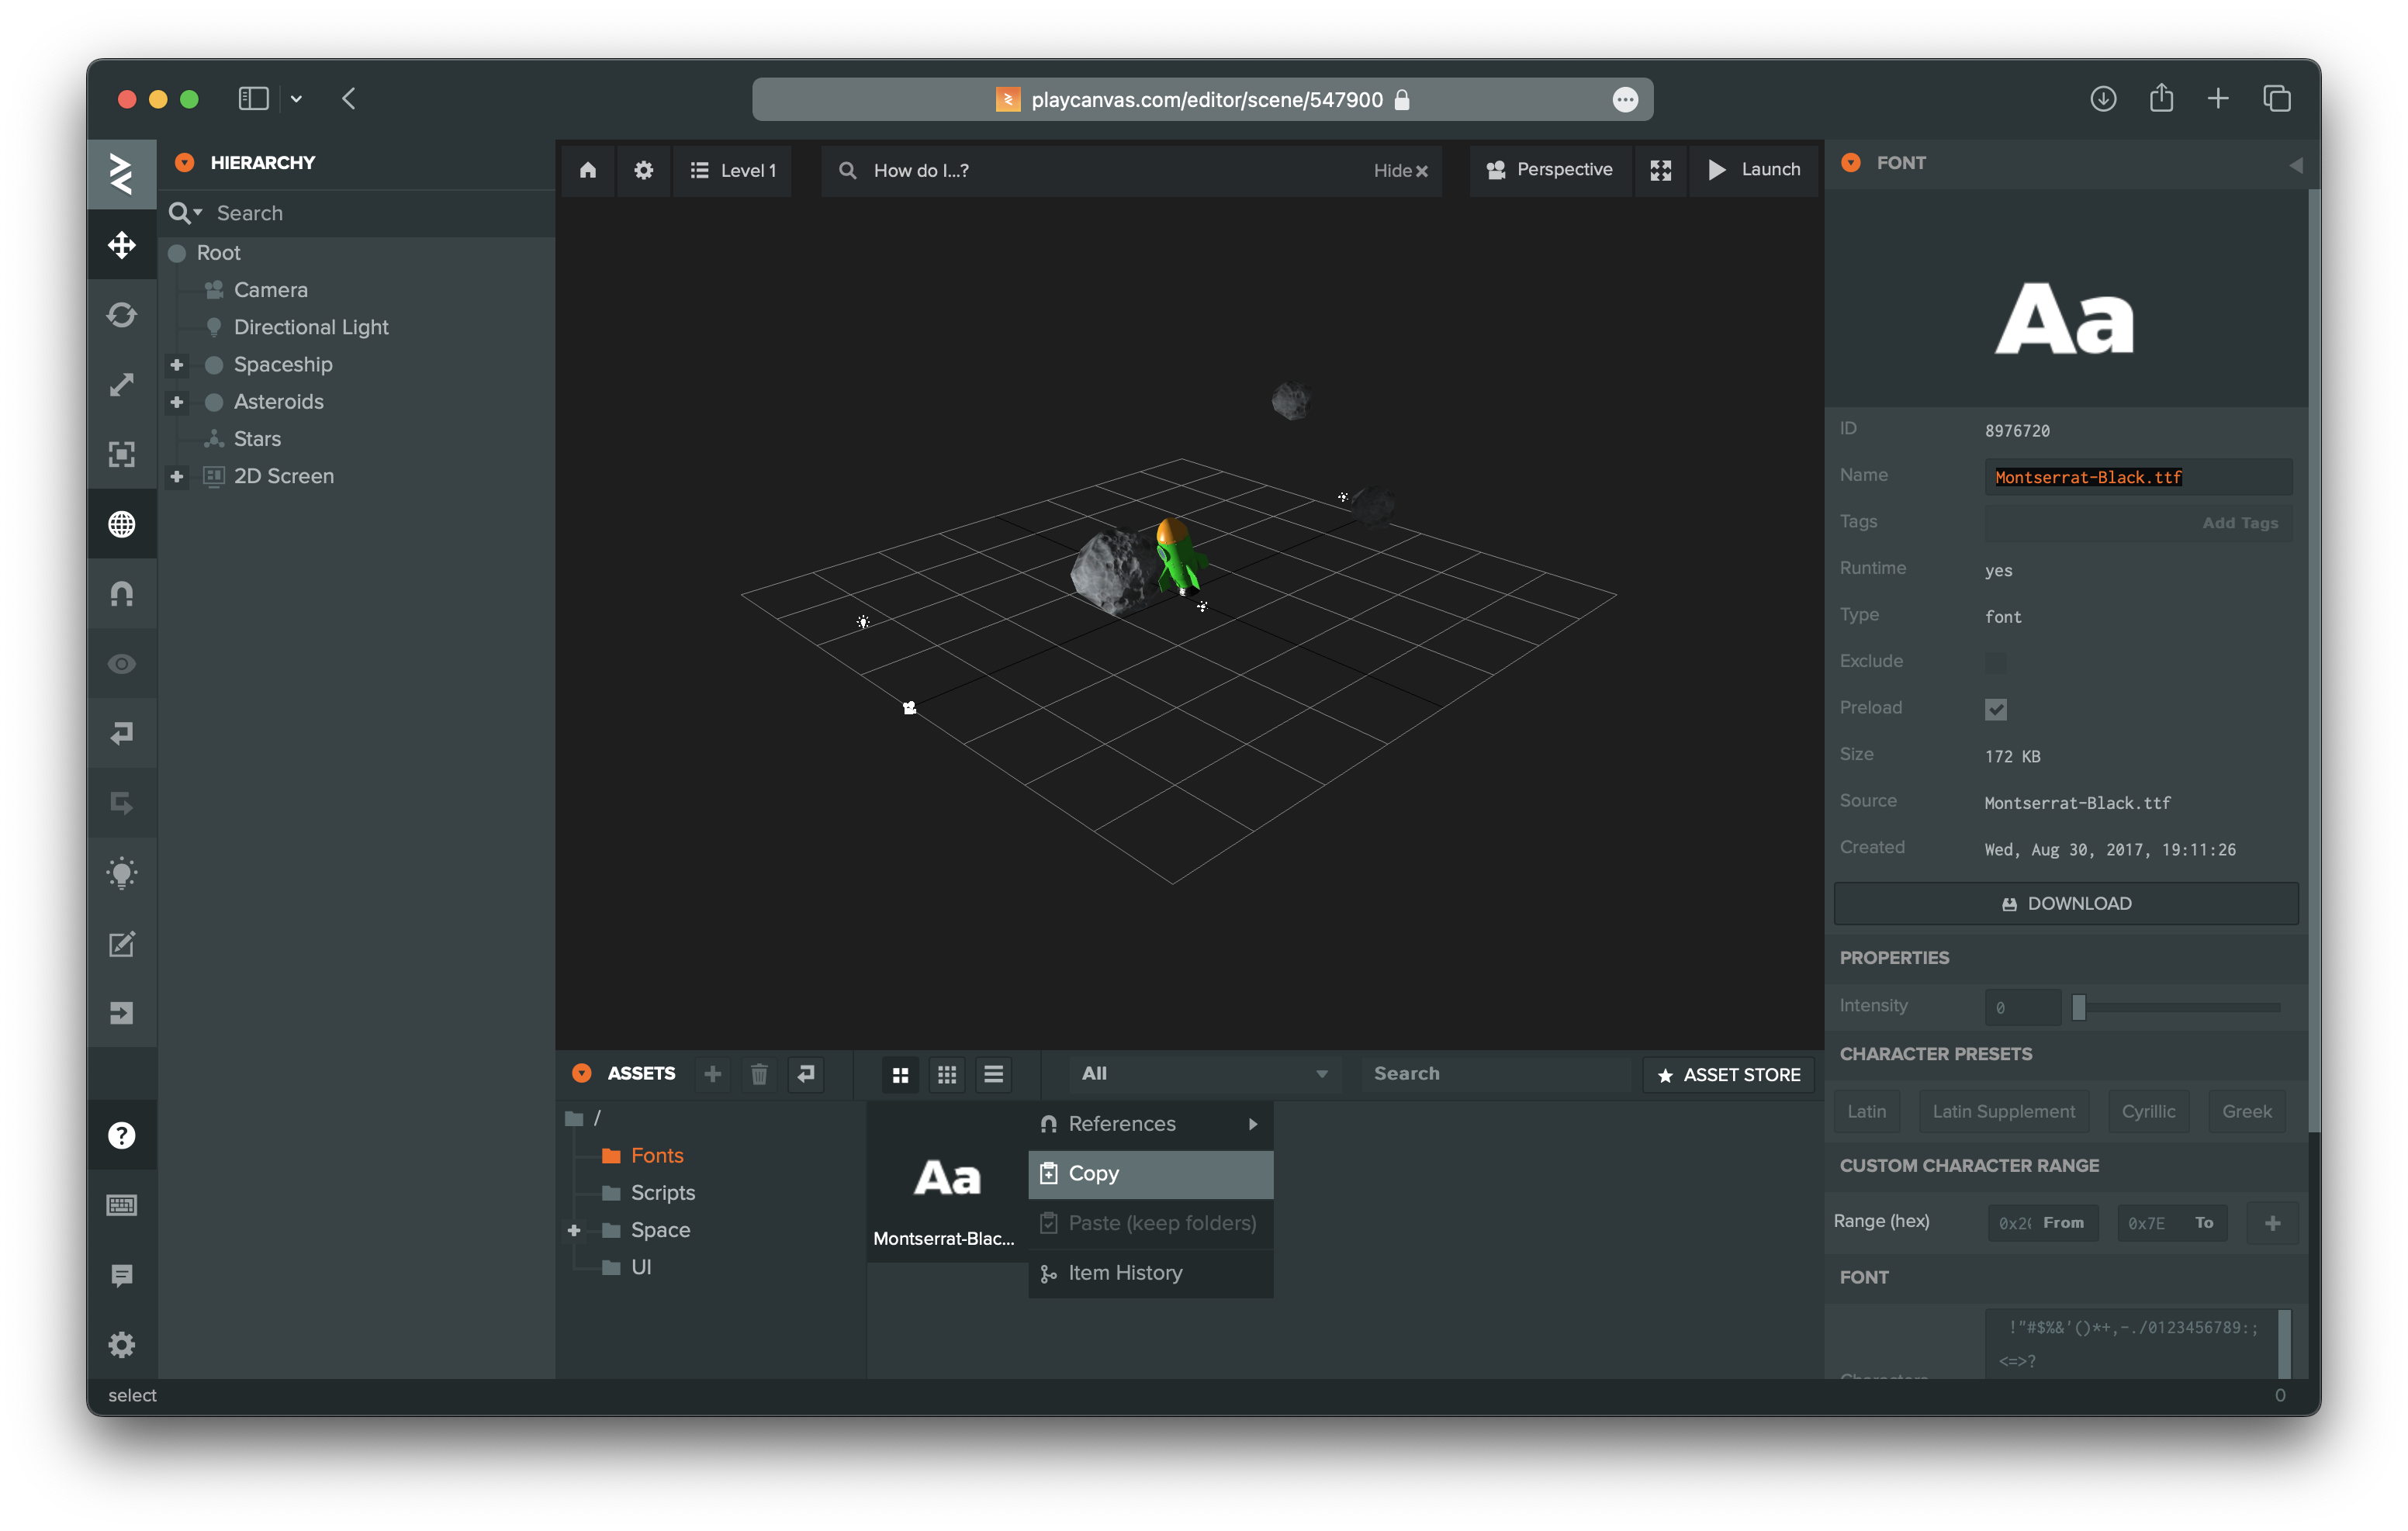The width and height of the screenshot is (2408, 1531).
Task: Toggle world/local coordinate globe icon
Action: click(121, 524)
